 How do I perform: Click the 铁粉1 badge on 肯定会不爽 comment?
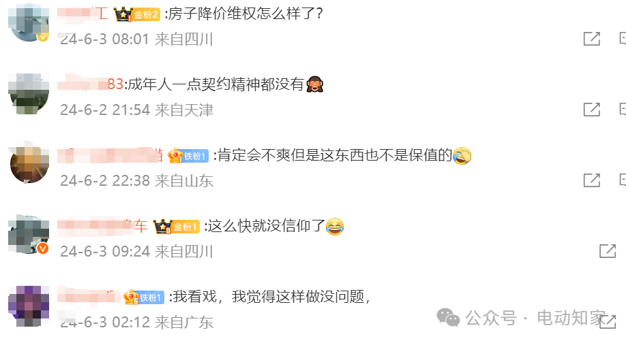pos(188,156)
